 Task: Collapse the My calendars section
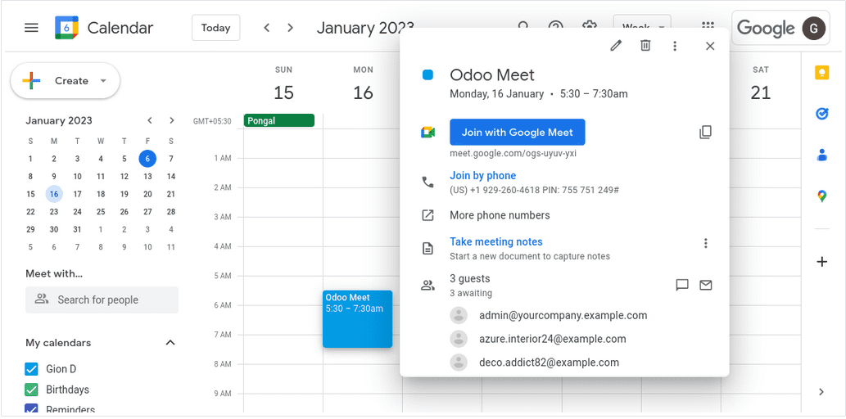[170, 343]
